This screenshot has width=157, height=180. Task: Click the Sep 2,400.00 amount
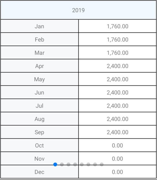118,132
